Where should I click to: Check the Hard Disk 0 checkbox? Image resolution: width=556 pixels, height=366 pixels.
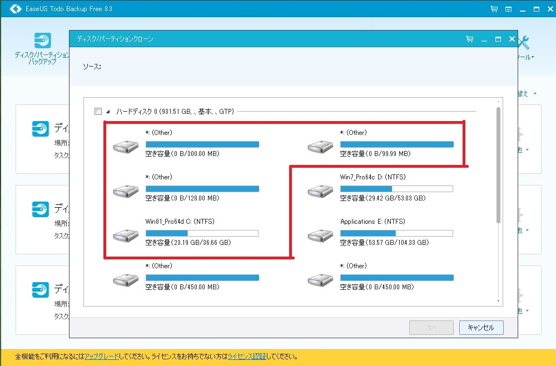click(98, 112)
